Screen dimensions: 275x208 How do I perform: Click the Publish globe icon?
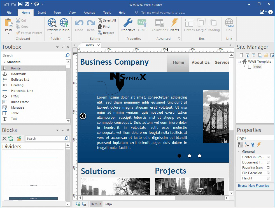coord(64,23)
